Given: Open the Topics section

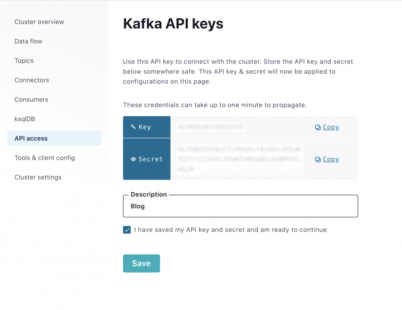Looking at the screenshot, I should 24,60.
